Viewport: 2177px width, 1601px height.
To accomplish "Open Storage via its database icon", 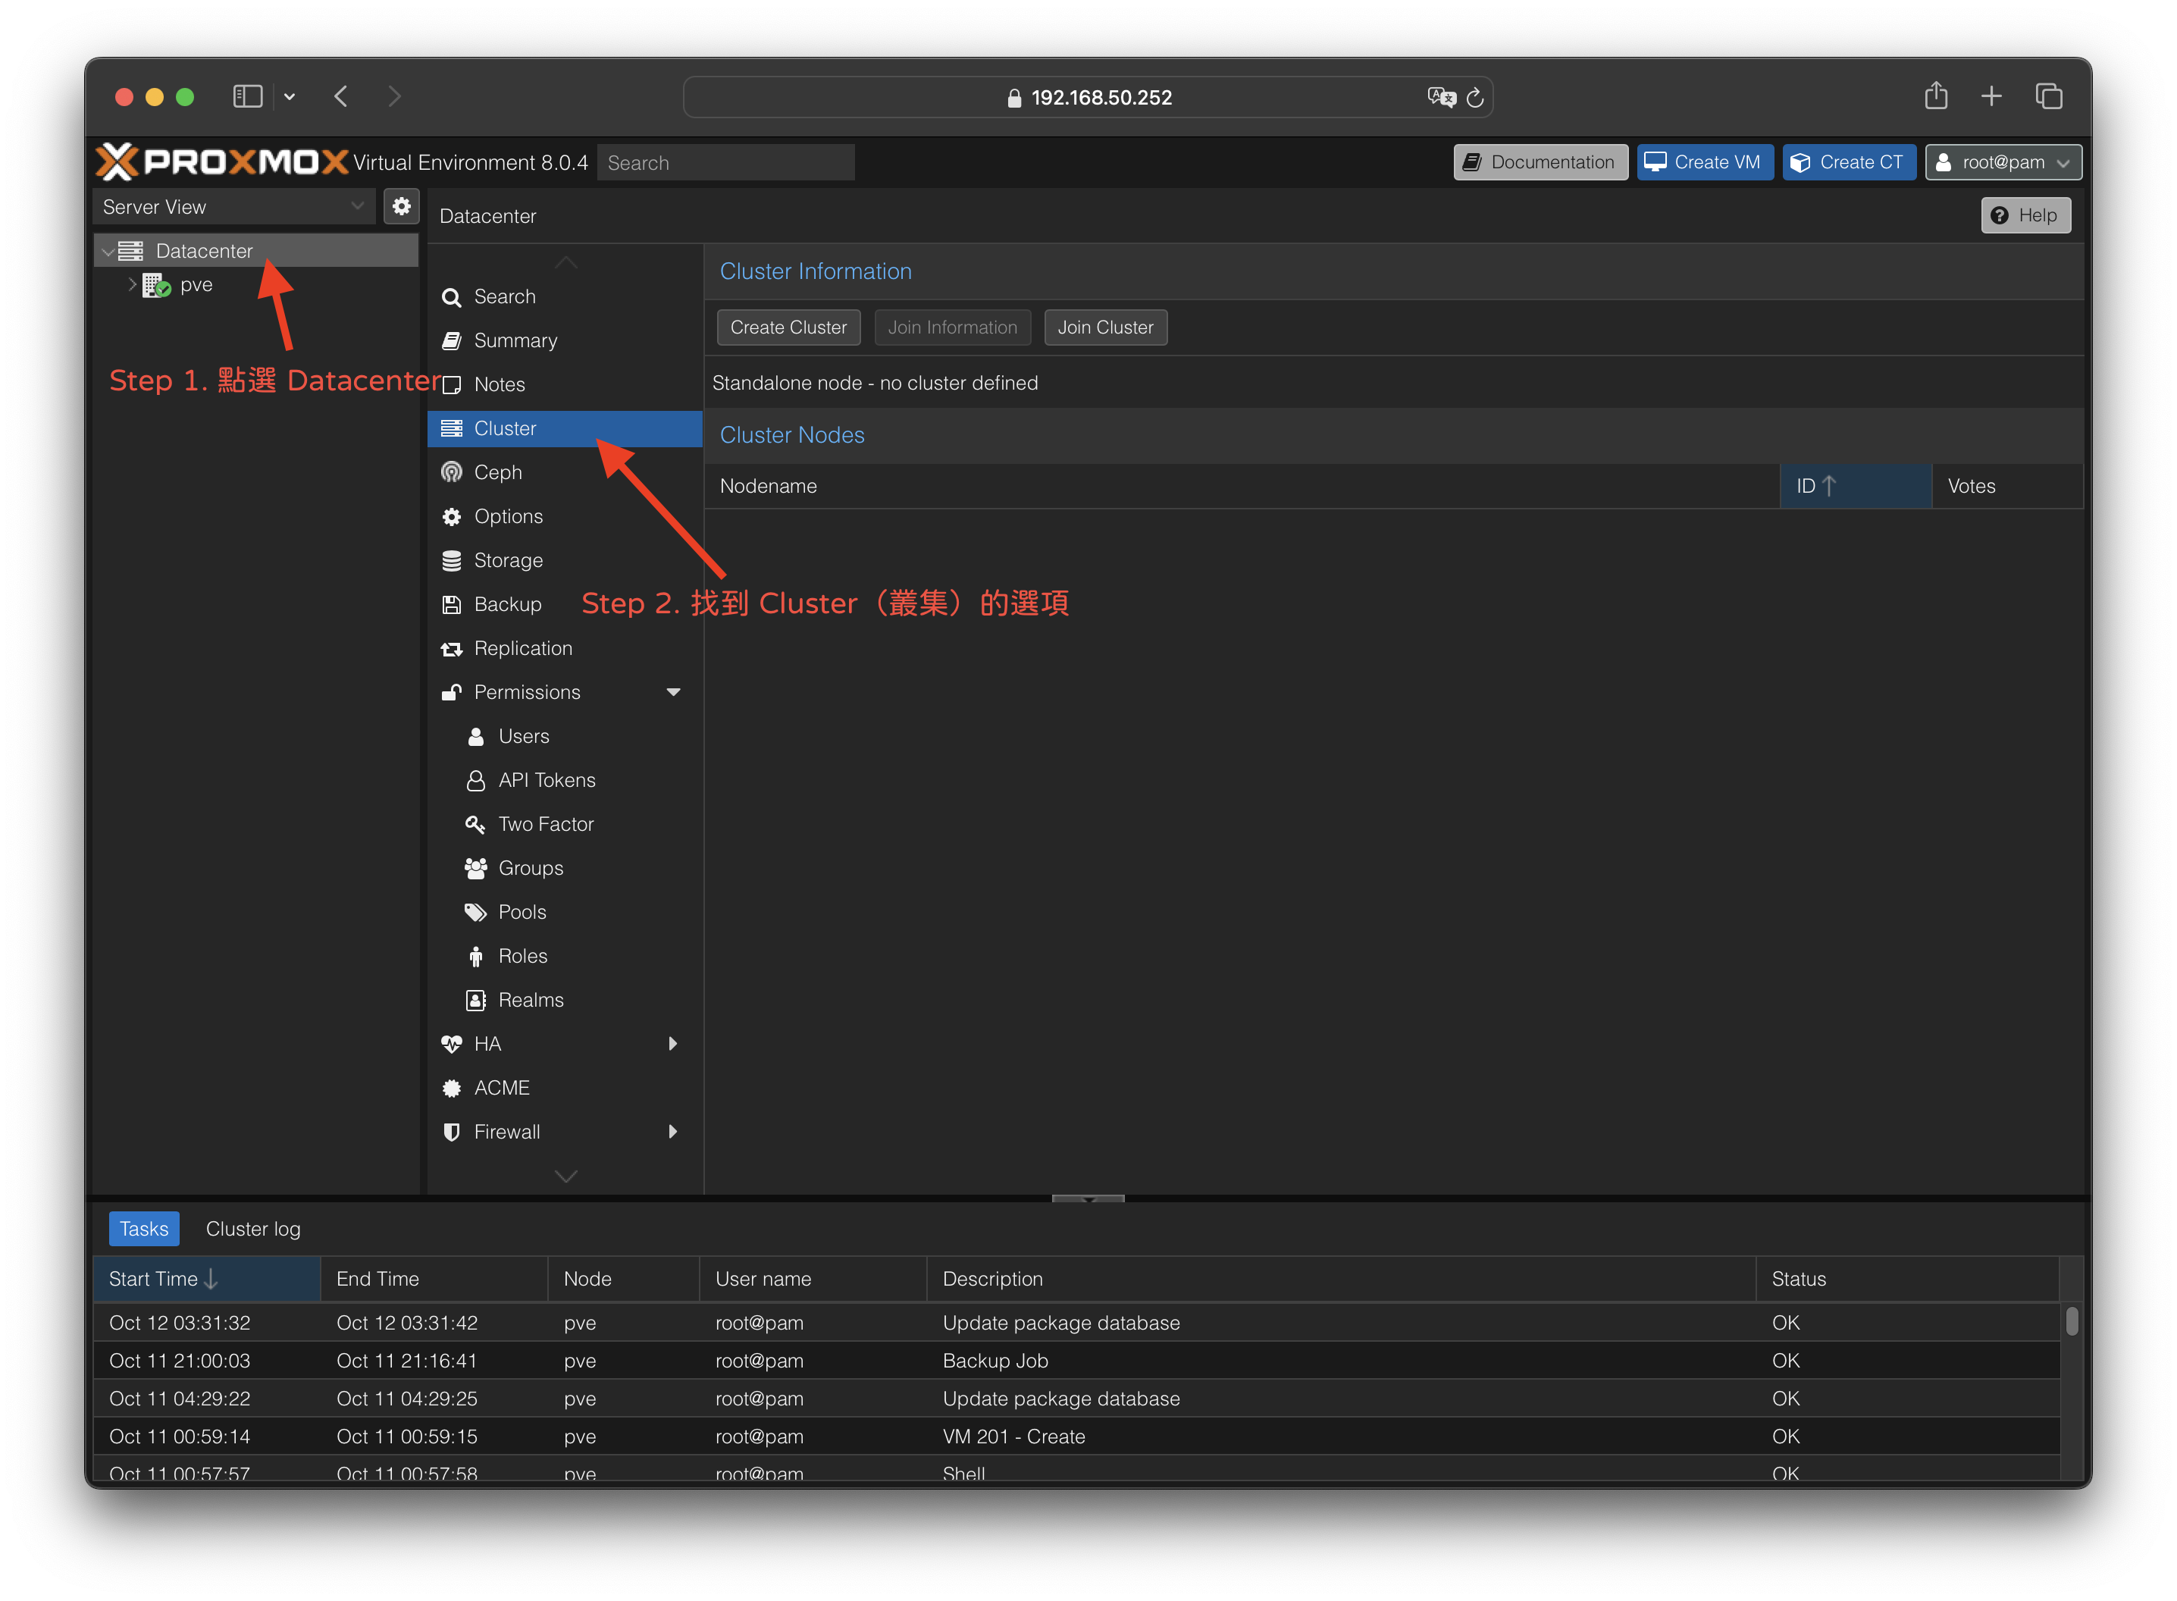I will pos(452,560).
